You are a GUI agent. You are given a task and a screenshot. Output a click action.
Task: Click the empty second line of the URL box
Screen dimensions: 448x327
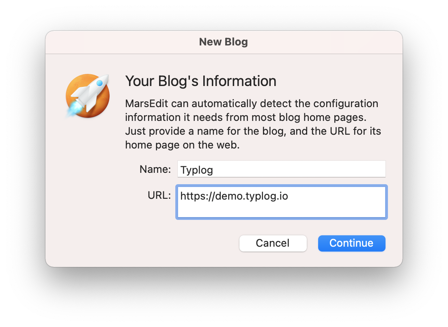coord(282,211)
